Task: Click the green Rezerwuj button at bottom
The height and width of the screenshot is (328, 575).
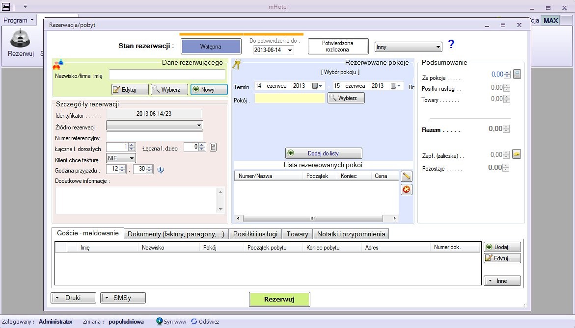Action: click(279, 299)
